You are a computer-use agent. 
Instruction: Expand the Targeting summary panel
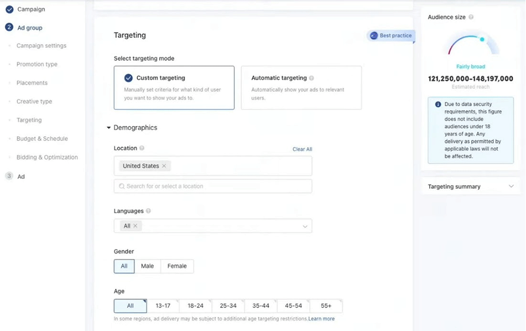pos(511,187)
